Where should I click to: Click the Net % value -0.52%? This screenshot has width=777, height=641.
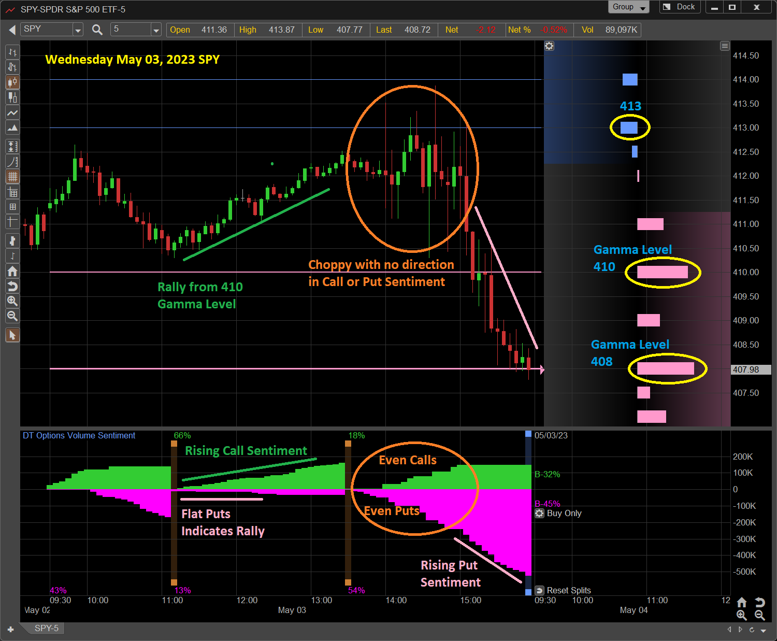(x=553, y=30)
